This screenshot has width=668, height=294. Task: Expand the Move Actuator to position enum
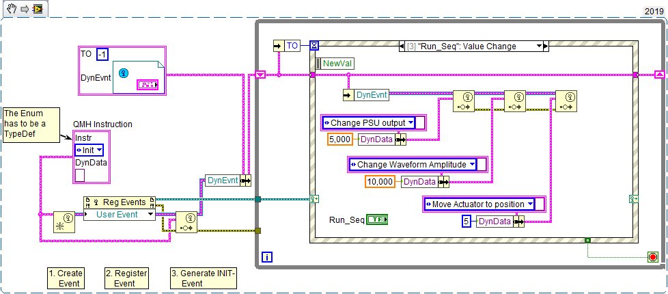click(478, 204)
